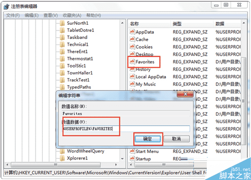The height and width of the screenshot is (180, 251).
Task: Open the 帮助(H) menu
Action: pos(94,15)
